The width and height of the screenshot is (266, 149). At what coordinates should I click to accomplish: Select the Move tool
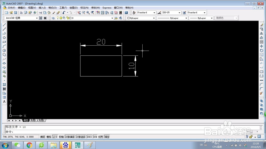click(261, 46)
